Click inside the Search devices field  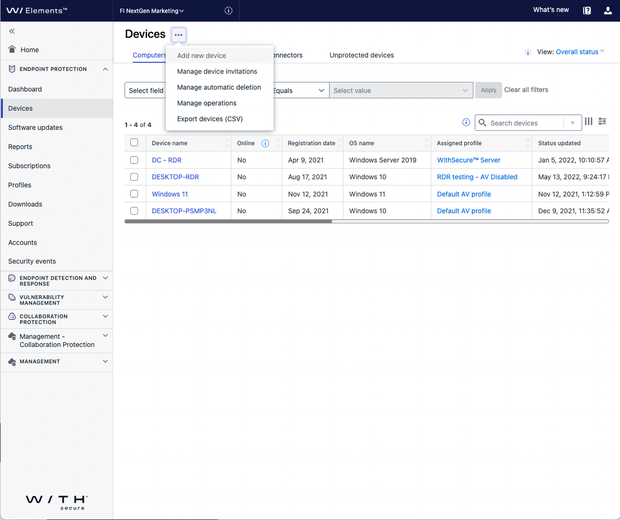[523, 123]
